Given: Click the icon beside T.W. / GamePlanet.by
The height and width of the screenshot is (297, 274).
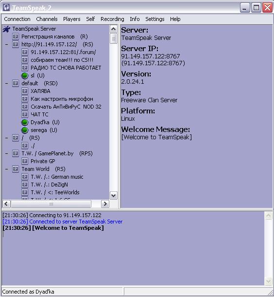Looking at the screenshot, I should [x=16, y=153].
